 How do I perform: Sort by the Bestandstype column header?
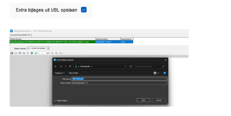pyautogui.click(x=127, y=39)
